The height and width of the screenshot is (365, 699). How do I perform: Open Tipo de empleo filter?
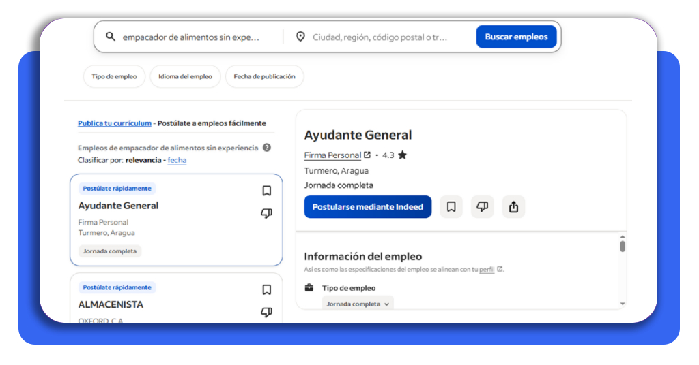[114, 76]
